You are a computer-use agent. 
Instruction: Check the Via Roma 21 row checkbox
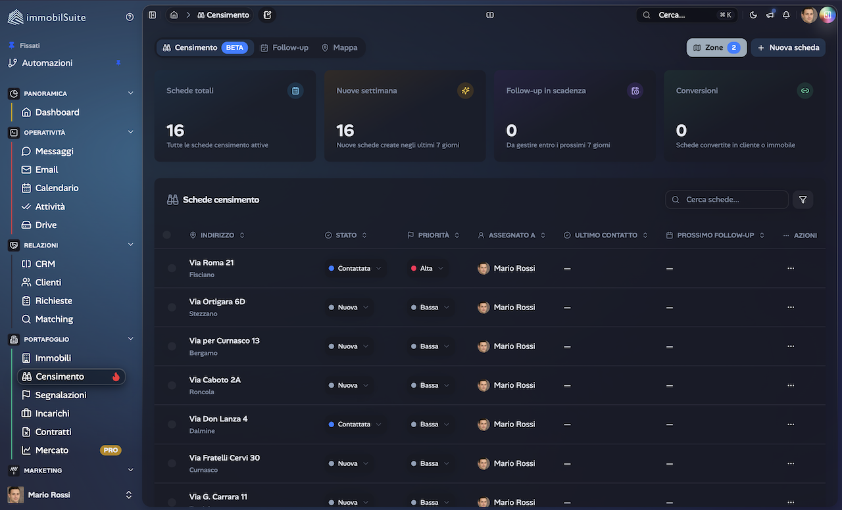[x=172, y=268]
